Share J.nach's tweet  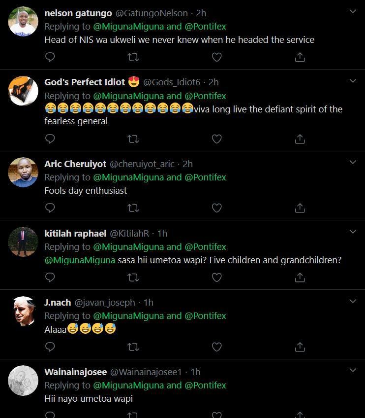[x=300, y=347]
